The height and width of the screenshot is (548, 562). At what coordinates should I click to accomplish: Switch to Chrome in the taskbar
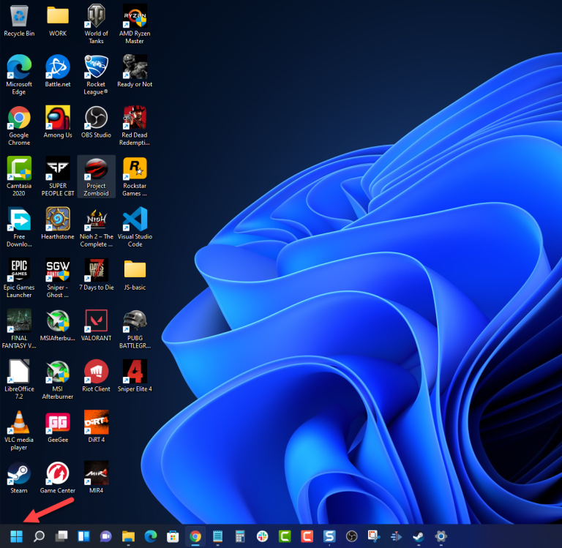point(195,536)
